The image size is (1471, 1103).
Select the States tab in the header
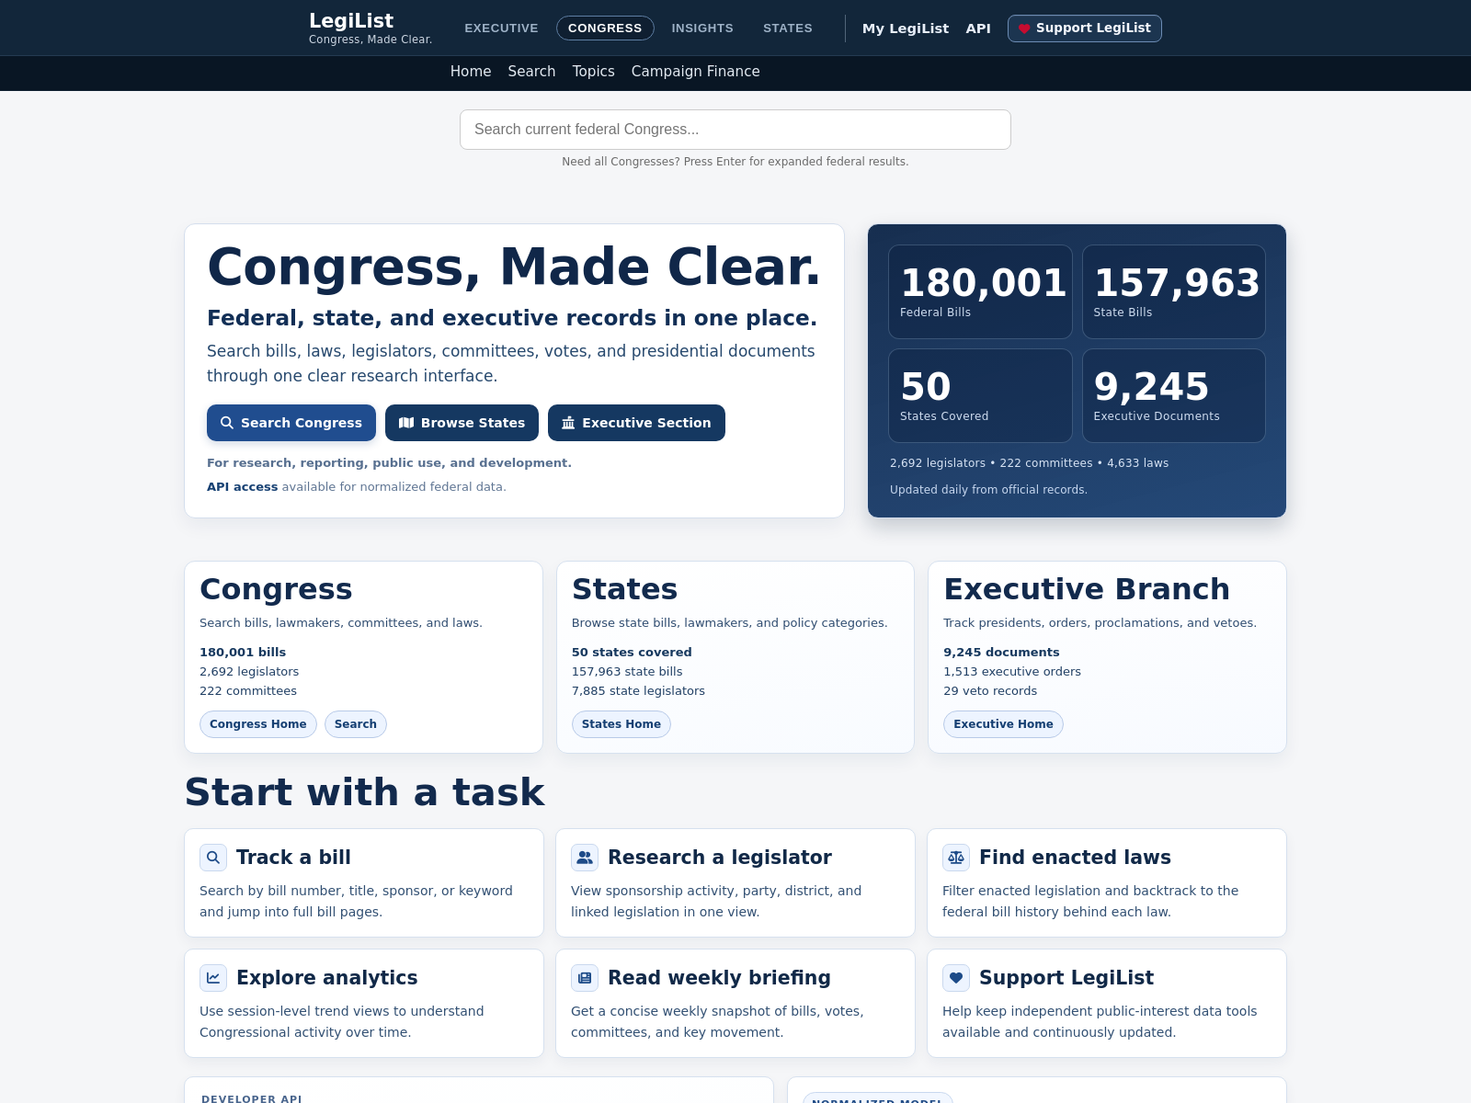point(788,28)
